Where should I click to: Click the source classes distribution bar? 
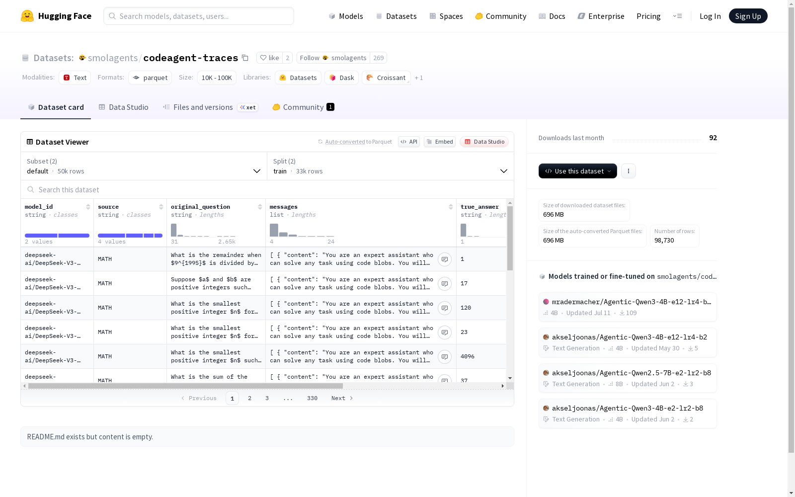click(x=130, y=236)
